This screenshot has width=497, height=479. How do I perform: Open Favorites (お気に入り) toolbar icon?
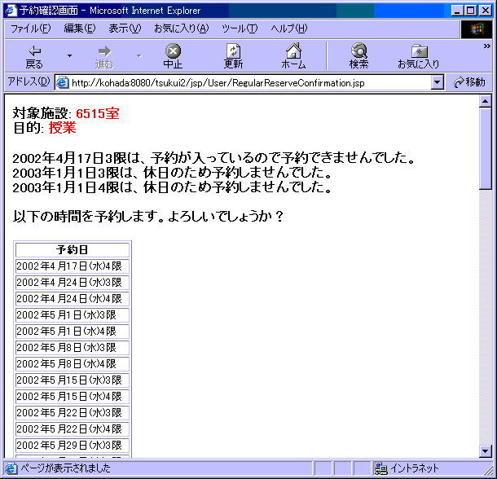click(418, 56)
